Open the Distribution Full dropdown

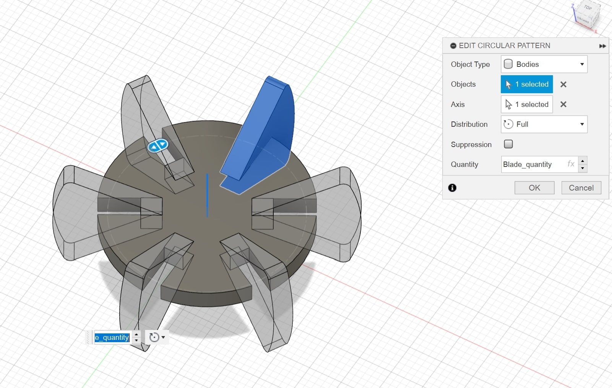pos(544,124)
